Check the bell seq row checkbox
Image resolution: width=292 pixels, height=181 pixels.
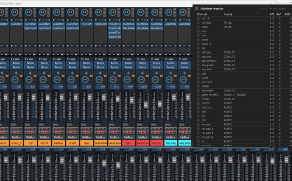(x=198, y=53)
